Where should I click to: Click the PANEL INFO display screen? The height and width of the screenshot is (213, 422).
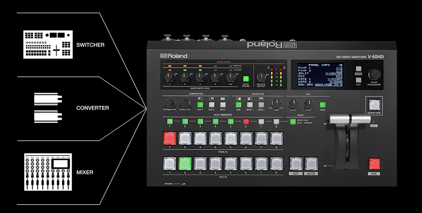click(320, 75)
